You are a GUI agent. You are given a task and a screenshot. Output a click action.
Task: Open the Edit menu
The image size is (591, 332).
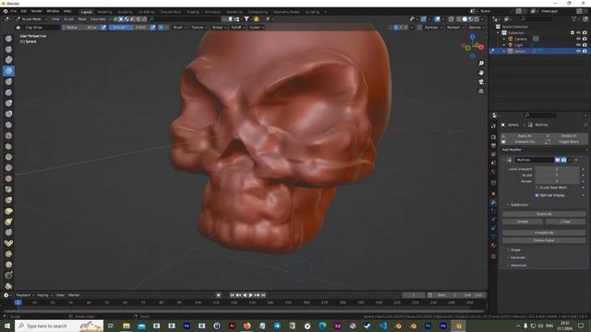(24, 11)
